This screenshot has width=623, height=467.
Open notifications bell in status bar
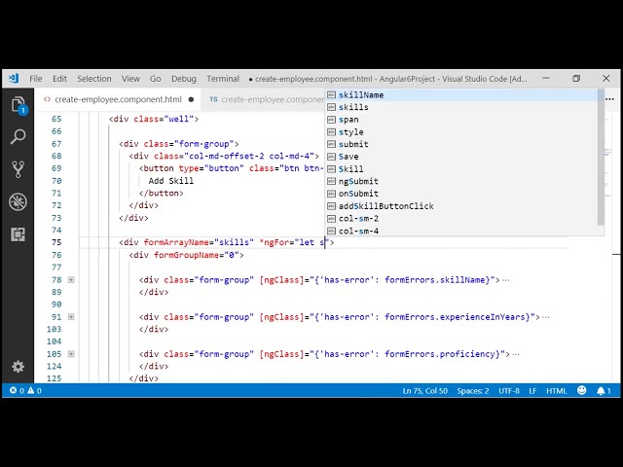coord(604,391)
